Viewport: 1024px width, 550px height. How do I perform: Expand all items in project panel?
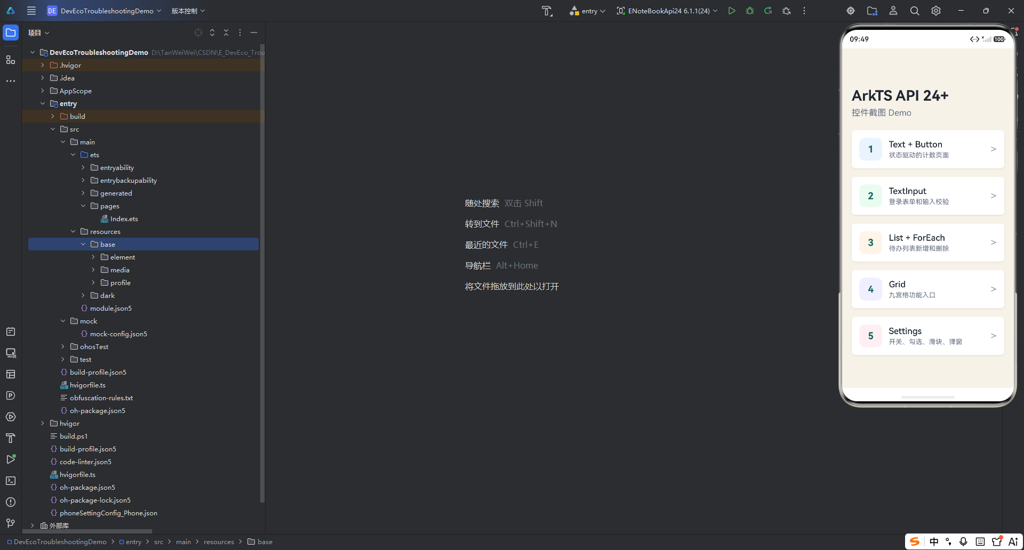click(212, 33)
